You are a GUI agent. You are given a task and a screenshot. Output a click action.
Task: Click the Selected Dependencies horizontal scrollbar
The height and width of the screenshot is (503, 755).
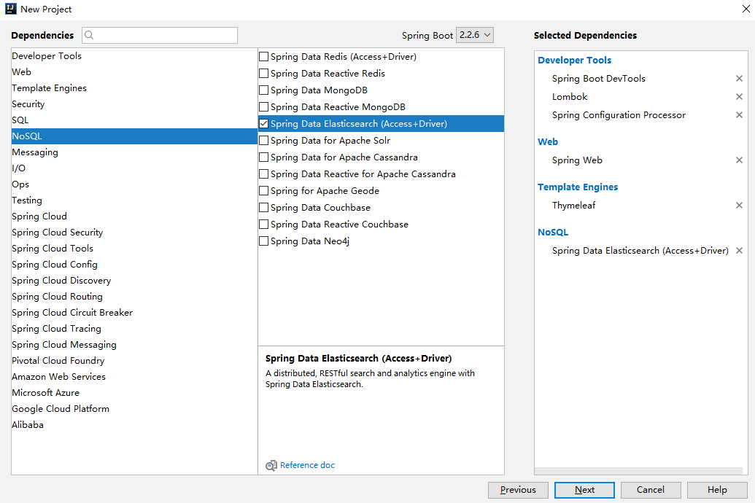point(638,471)
